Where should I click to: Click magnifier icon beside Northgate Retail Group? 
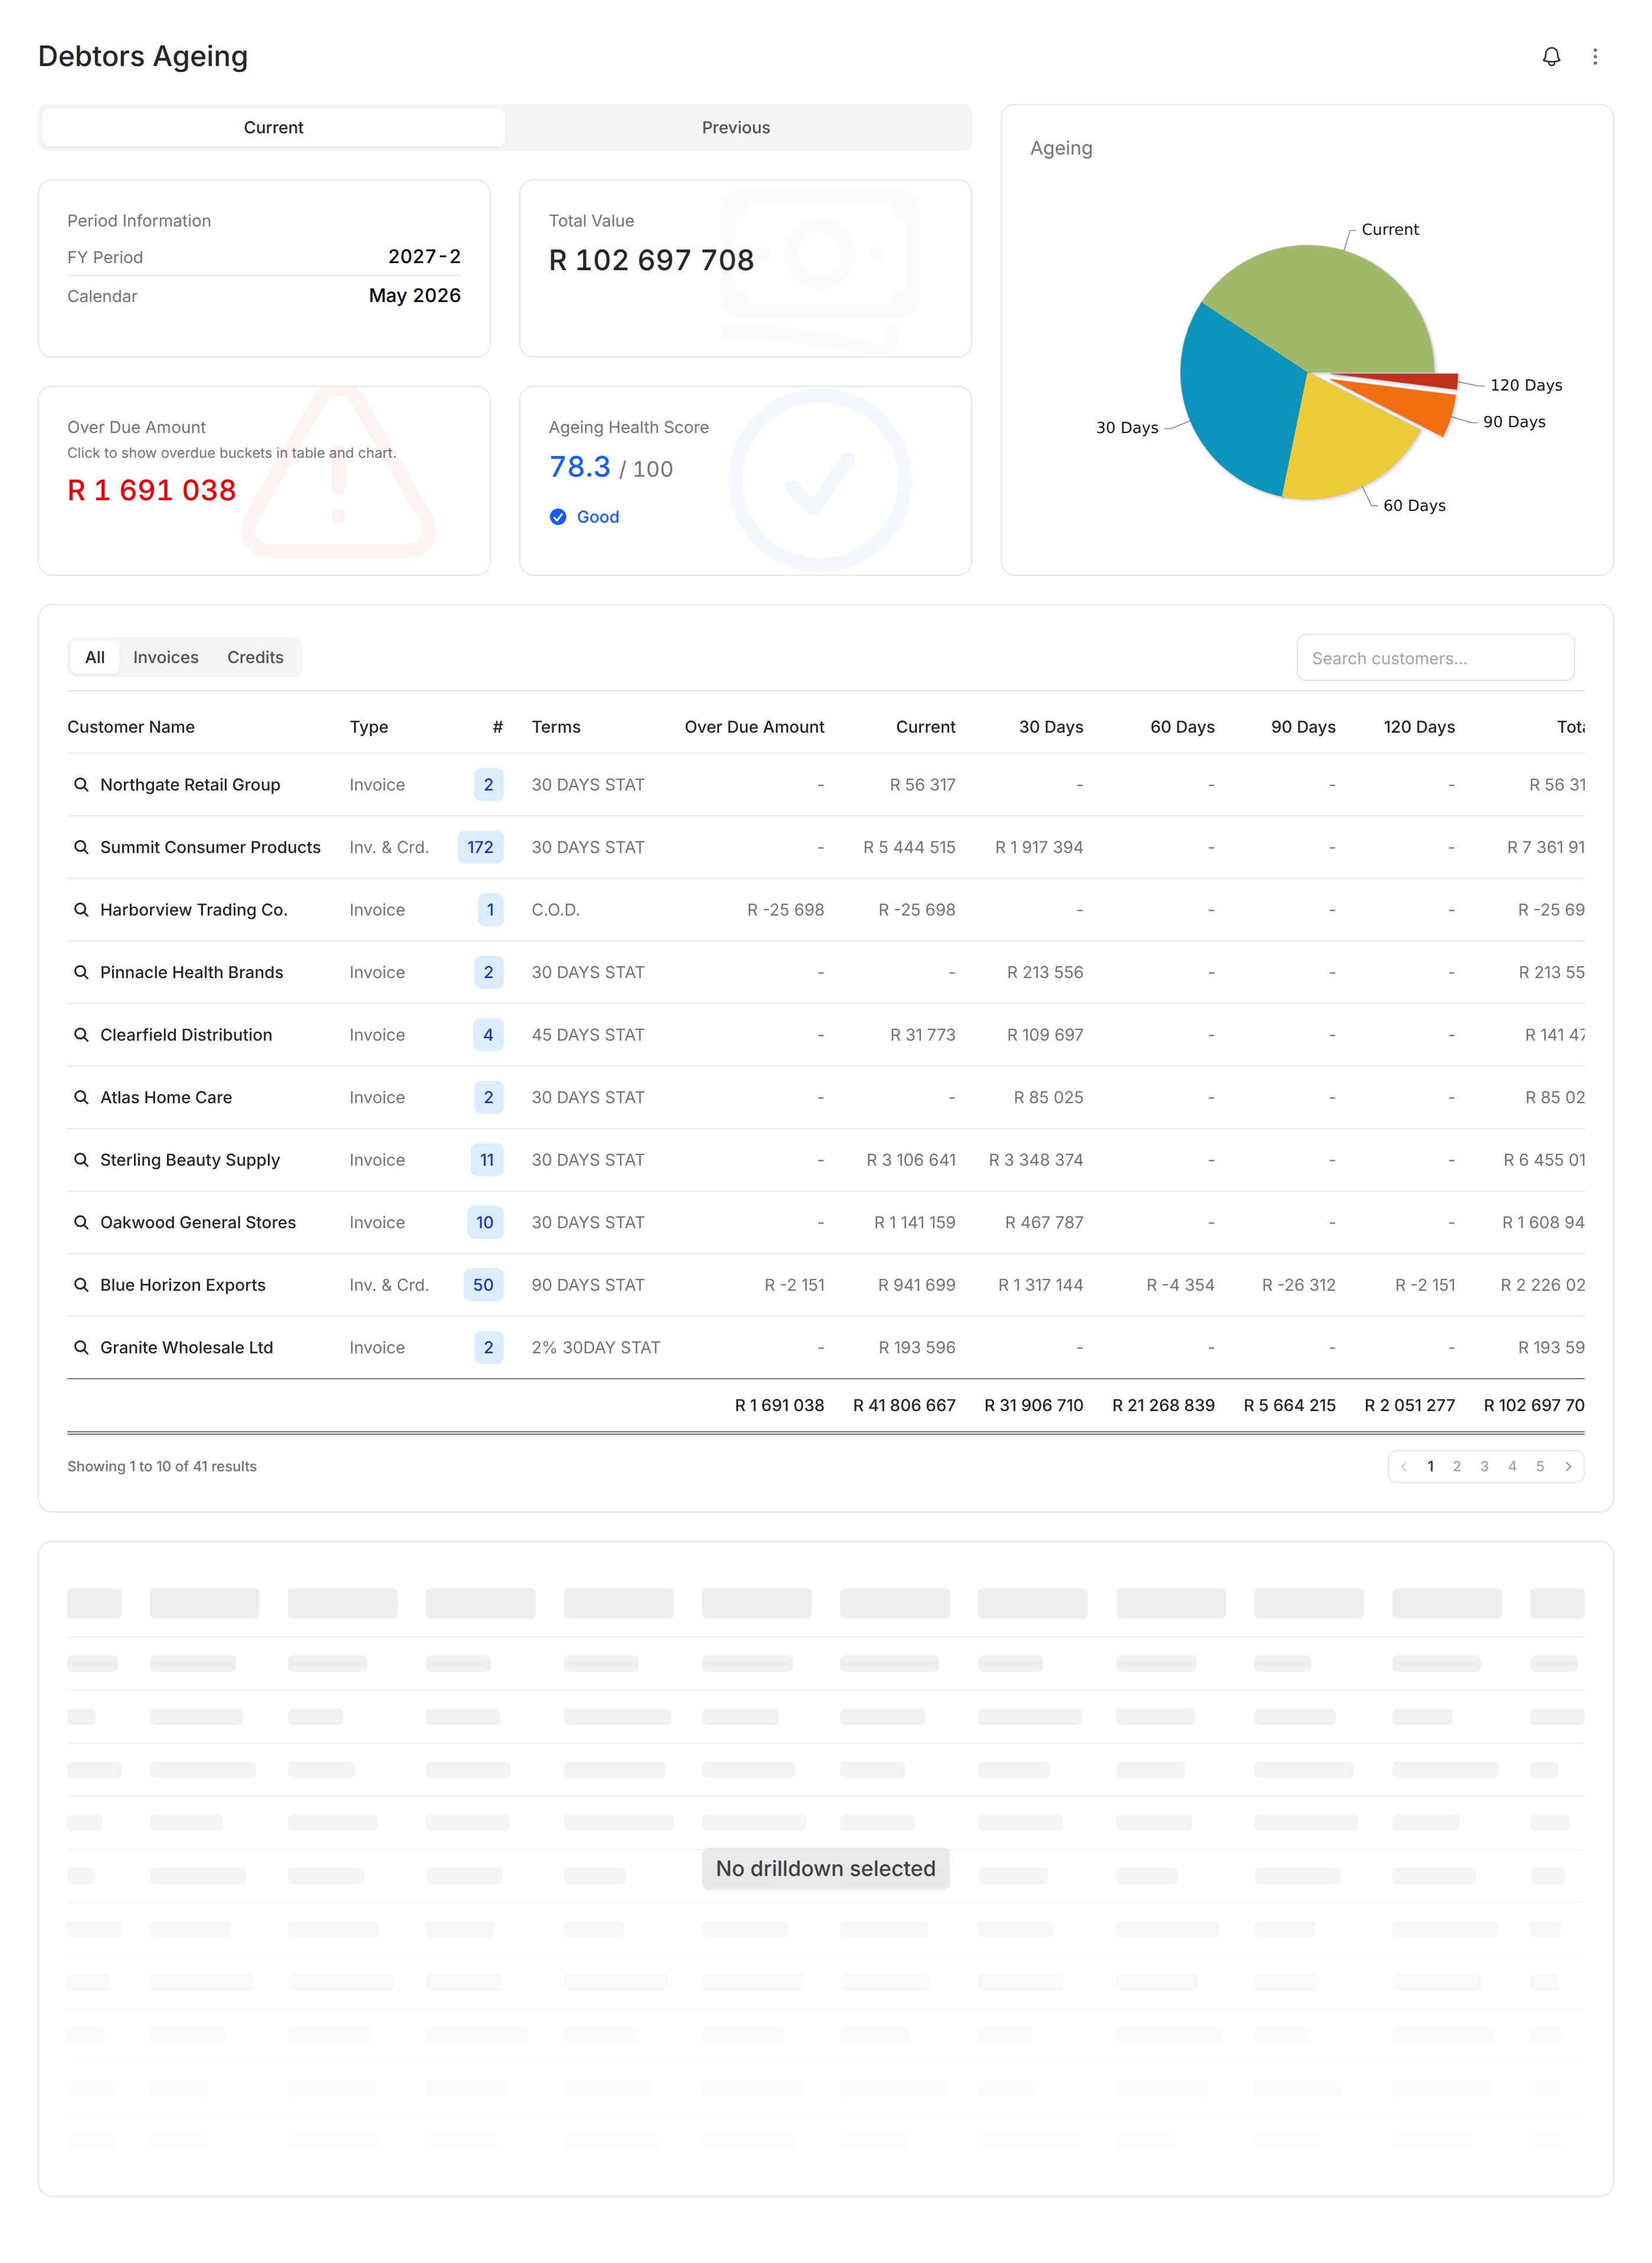[81, 784]
